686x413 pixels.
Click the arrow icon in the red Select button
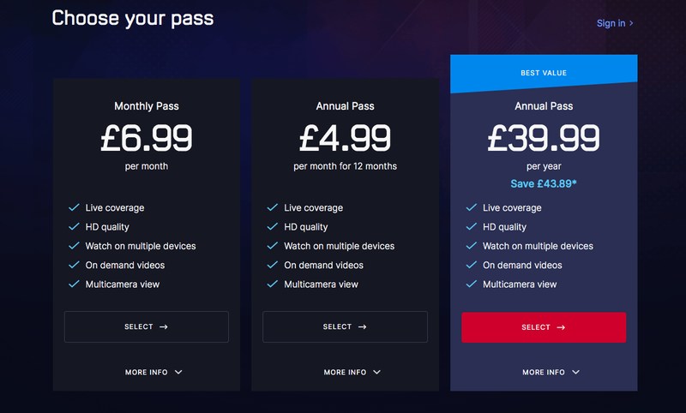click(x=561, y=327)
